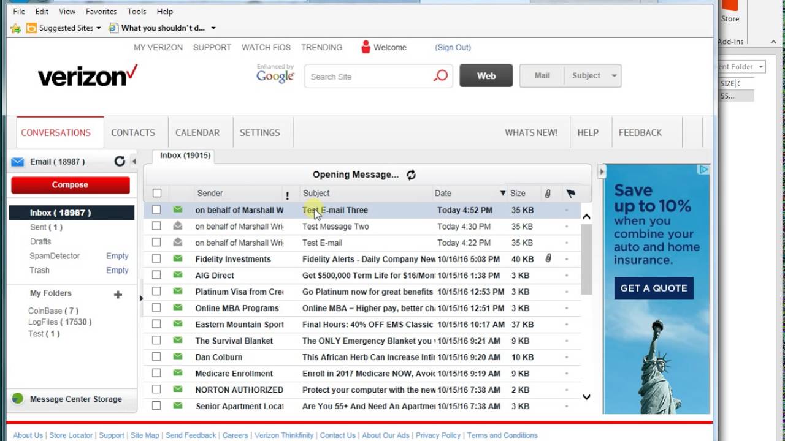
Task: Click the Web search button
Action: (x=486, y=76)
